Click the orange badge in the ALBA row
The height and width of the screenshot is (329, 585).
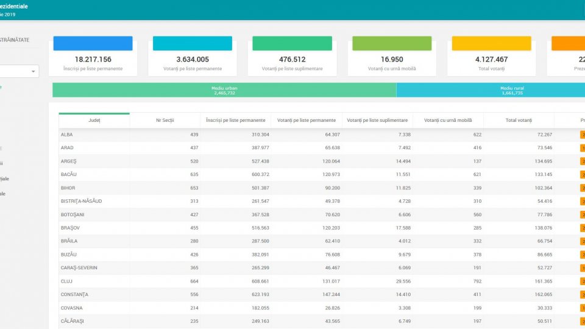(x=582, y=134)
